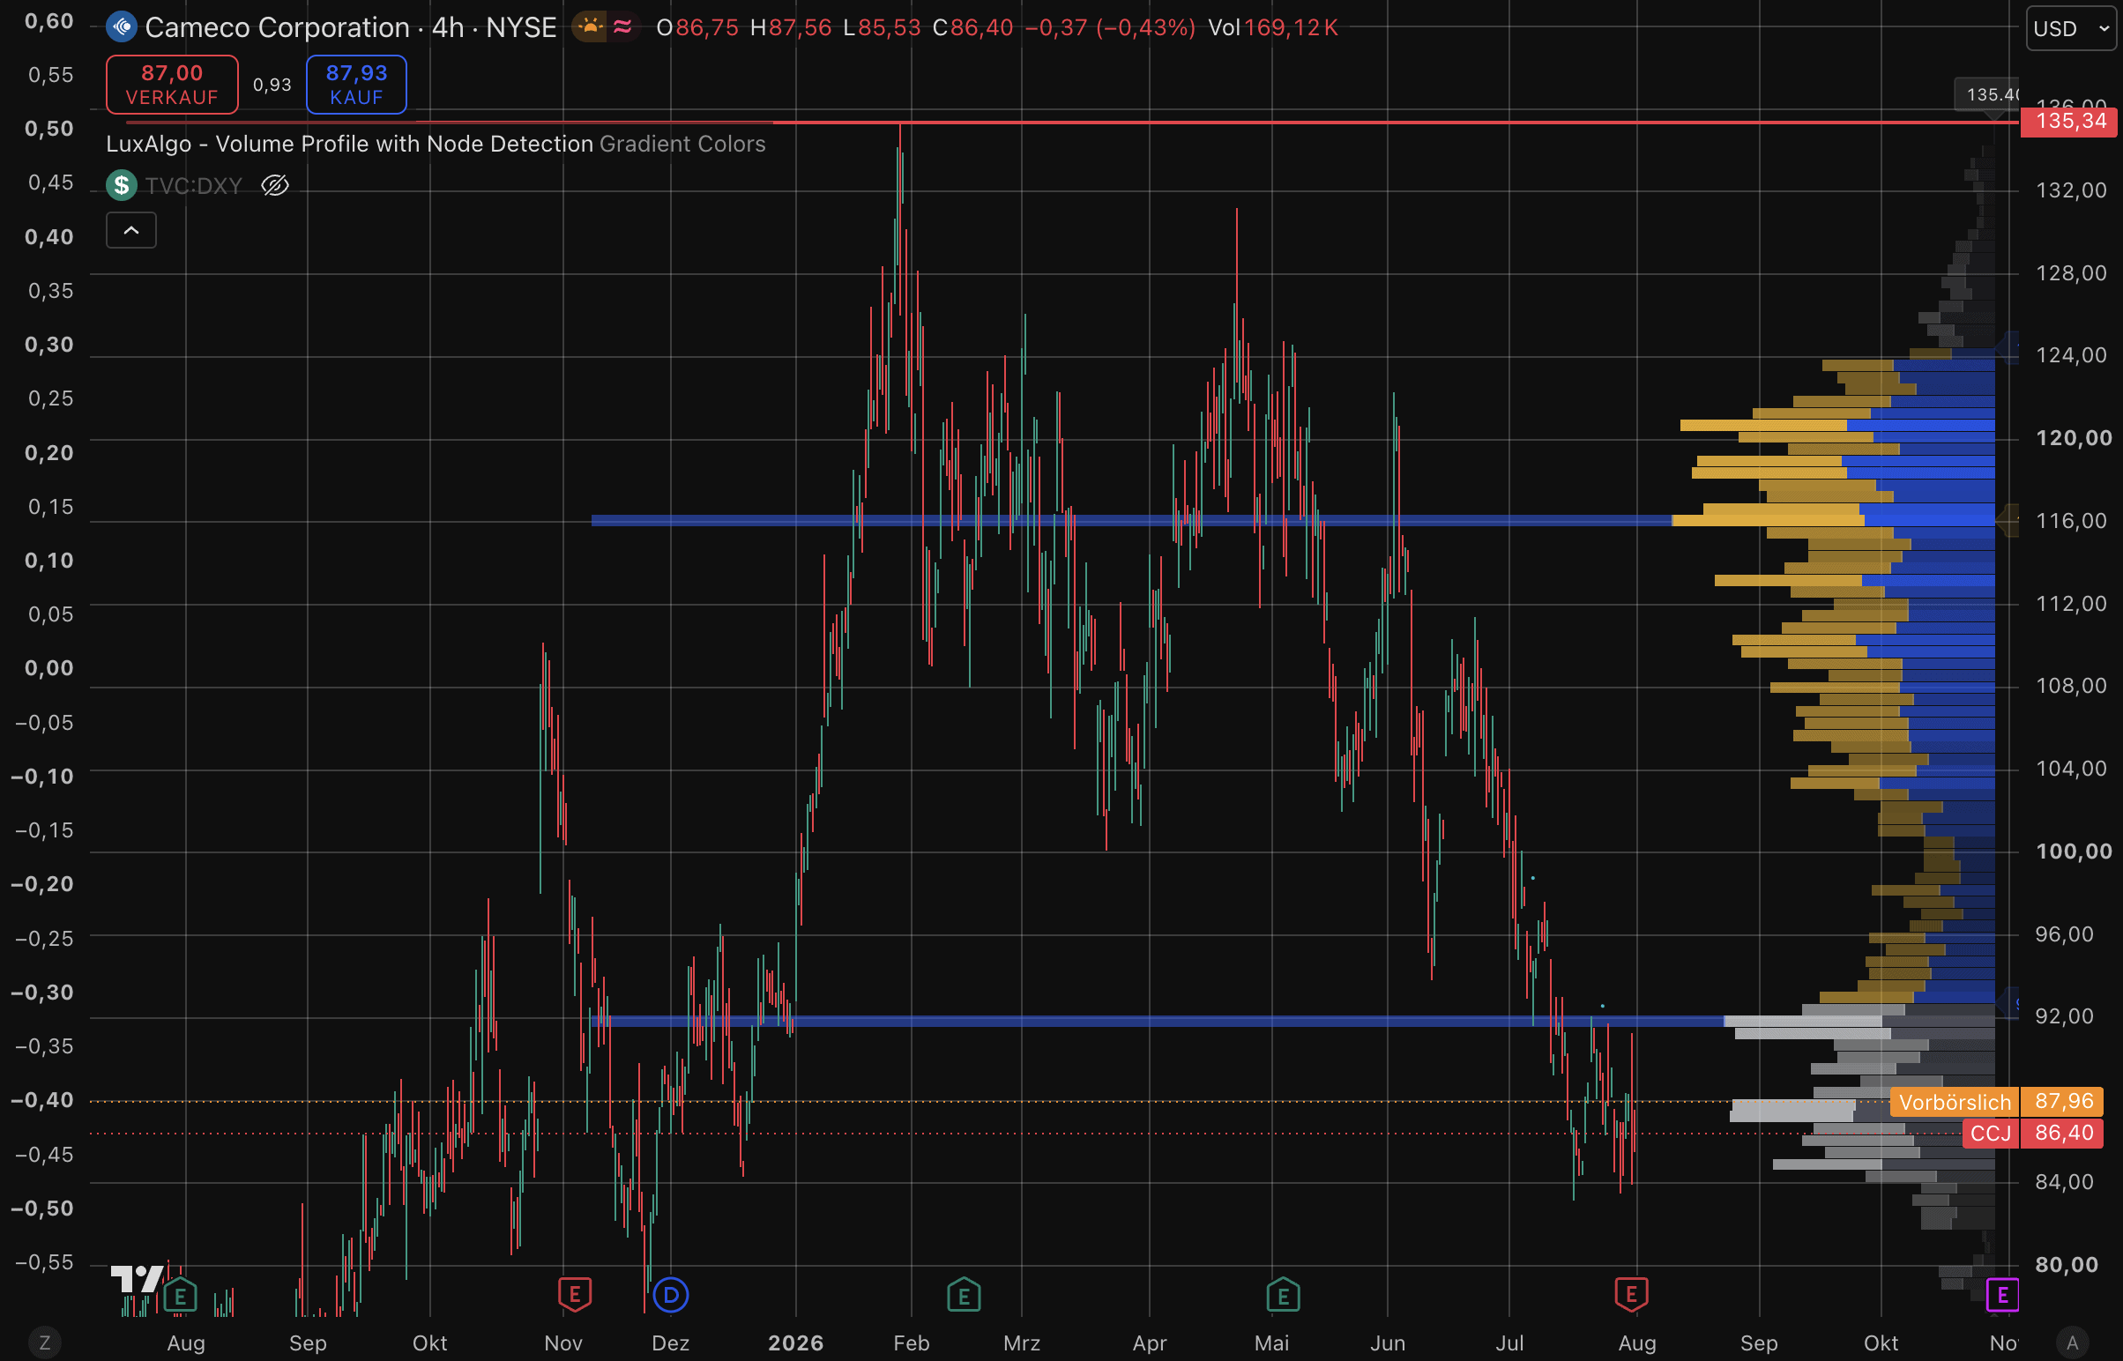
Task: Click the green earnings E marker above Mai
Action: tap(1284, 1297)
